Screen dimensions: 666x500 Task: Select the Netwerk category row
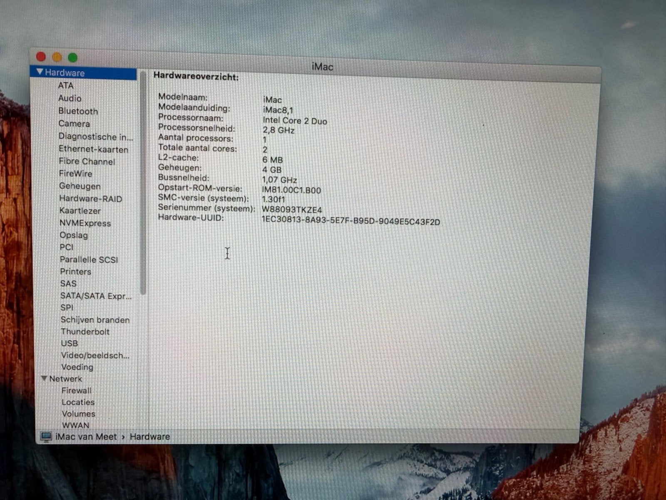click(x=65, y=379)
